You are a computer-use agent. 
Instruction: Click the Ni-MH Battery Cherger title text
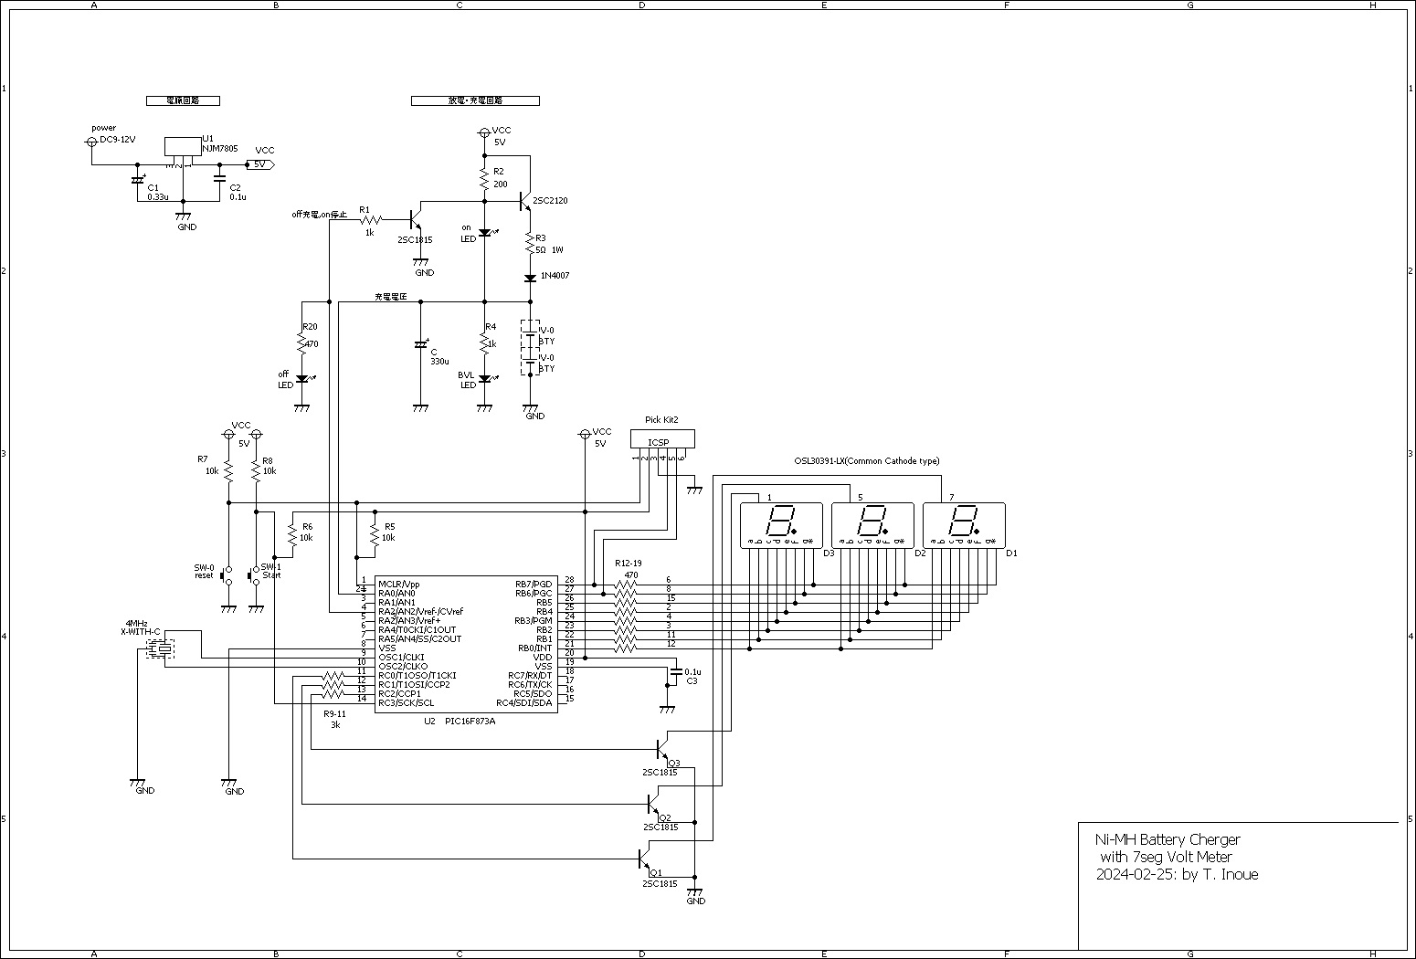(1168, 839)
